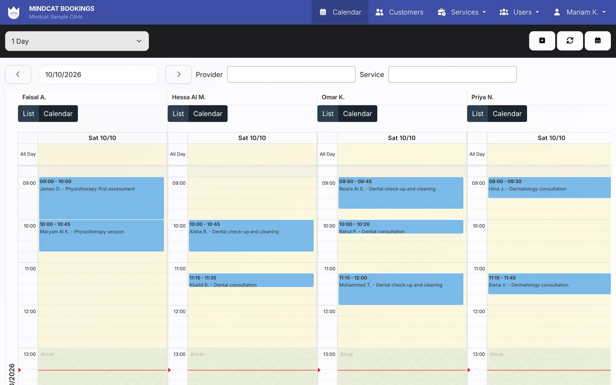Switch Hessa Al M. to List view
This screenshot has width=616, height=385.
178,114
